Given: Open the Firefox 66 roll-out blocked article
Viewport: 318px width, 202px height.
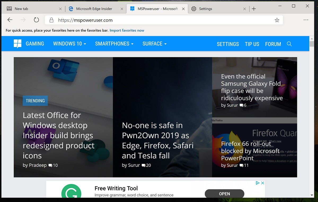Looking at the screenshot, I should (x=250, y=151).
